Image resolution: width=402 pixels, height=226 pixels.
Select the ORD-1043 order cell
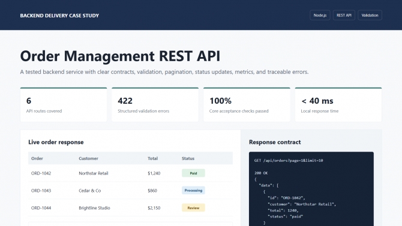pos(41,191)
